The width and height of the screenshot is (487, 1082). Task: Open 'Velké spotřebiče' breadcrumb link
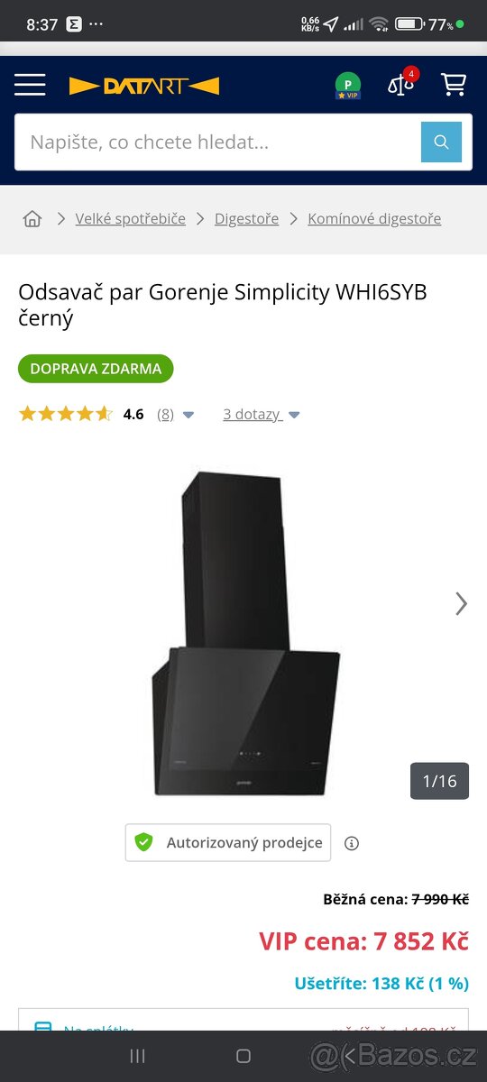click(x=131, y=218)
